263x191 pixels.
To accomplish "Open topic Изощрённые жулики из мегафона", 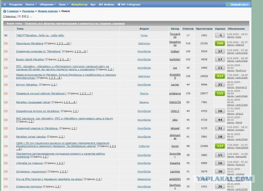I will click(x=38, y=111).
